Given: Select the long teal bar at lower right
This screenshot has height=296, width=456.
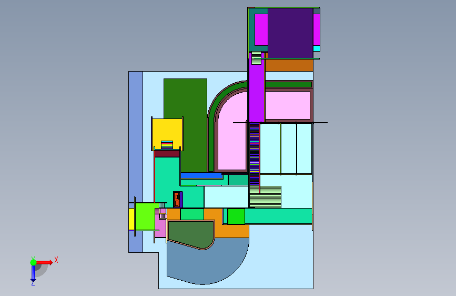Looking at the screenshot, I should pos(278,216).
